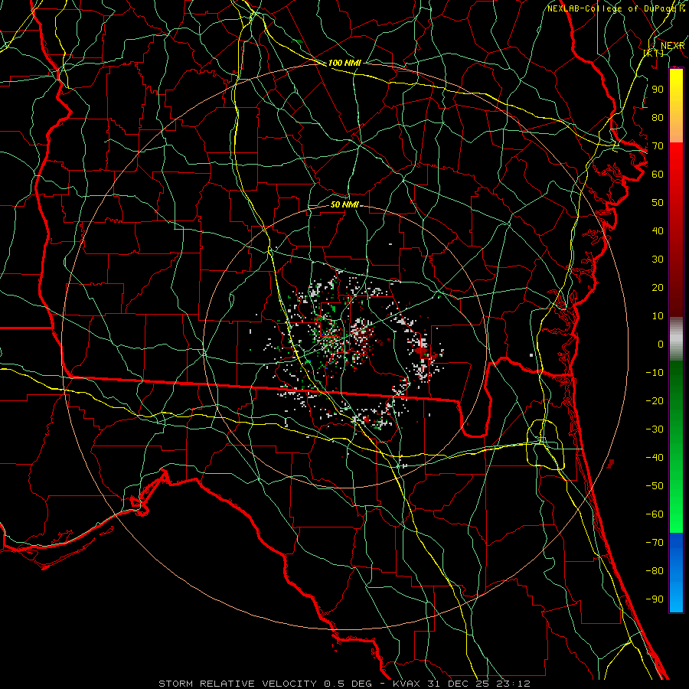Click the -30 value on the velocity scale
Viewport: 689px width, 689px height.
pyautogui.click(x=655, y=429)
